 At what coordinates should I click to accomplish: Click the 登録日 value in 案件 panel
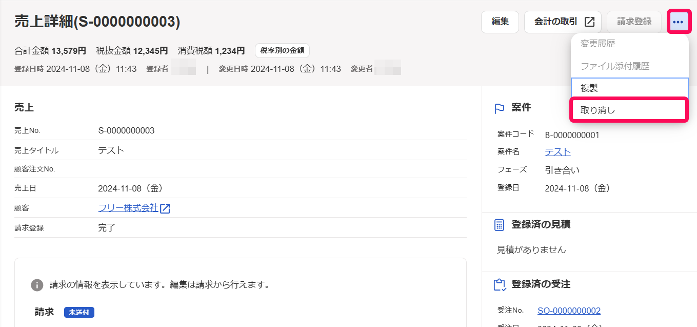point(580,188)
